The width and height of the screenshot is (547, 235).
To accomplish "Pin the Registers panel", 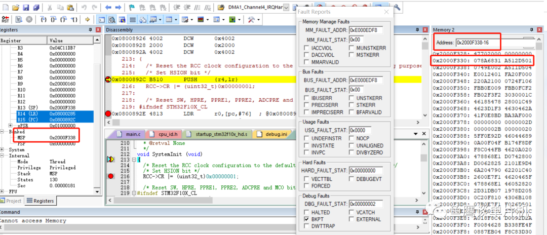I will 90,30.
